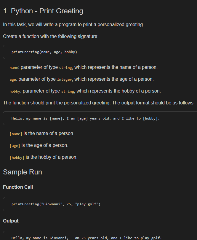Click the 'Create a function' signature sentence
This screenshot has width=197, height=240.
click(51, 36)
